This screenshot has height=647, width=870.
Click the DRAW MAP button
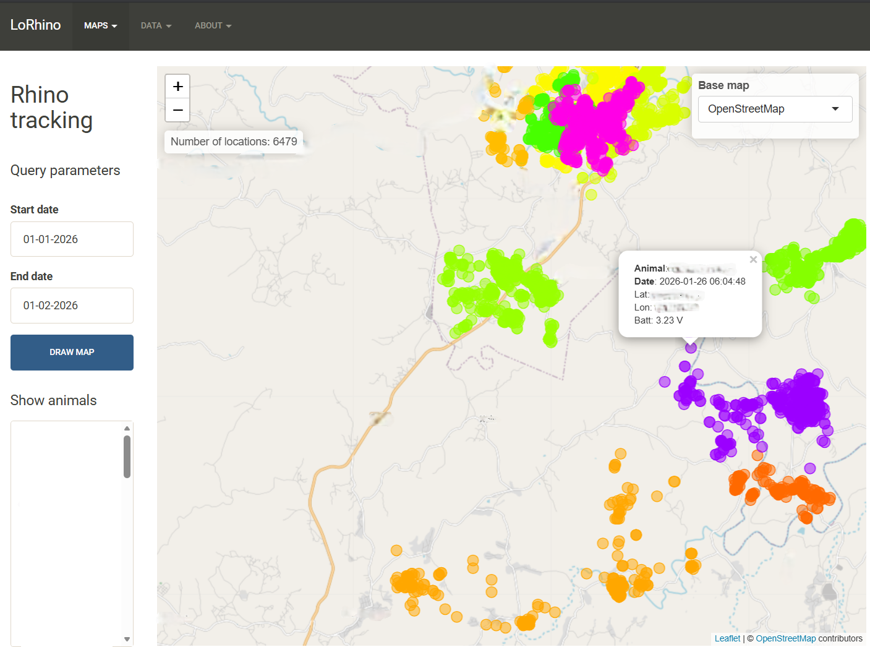[72, 353]
